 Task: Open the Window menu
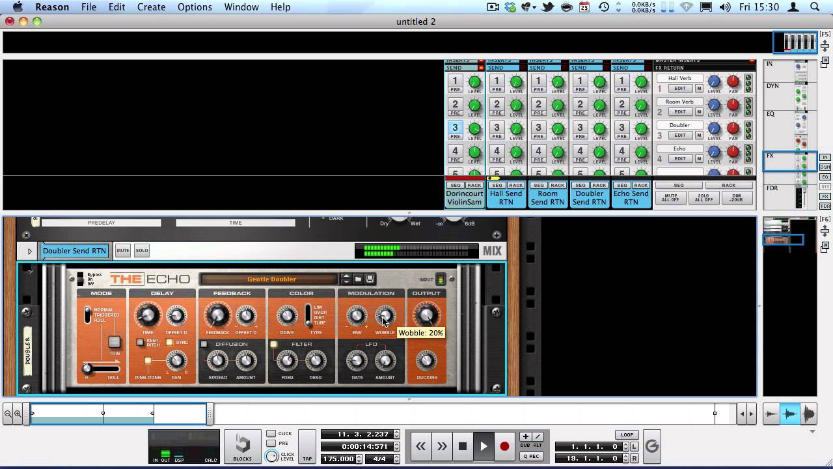tap(241, 7)
